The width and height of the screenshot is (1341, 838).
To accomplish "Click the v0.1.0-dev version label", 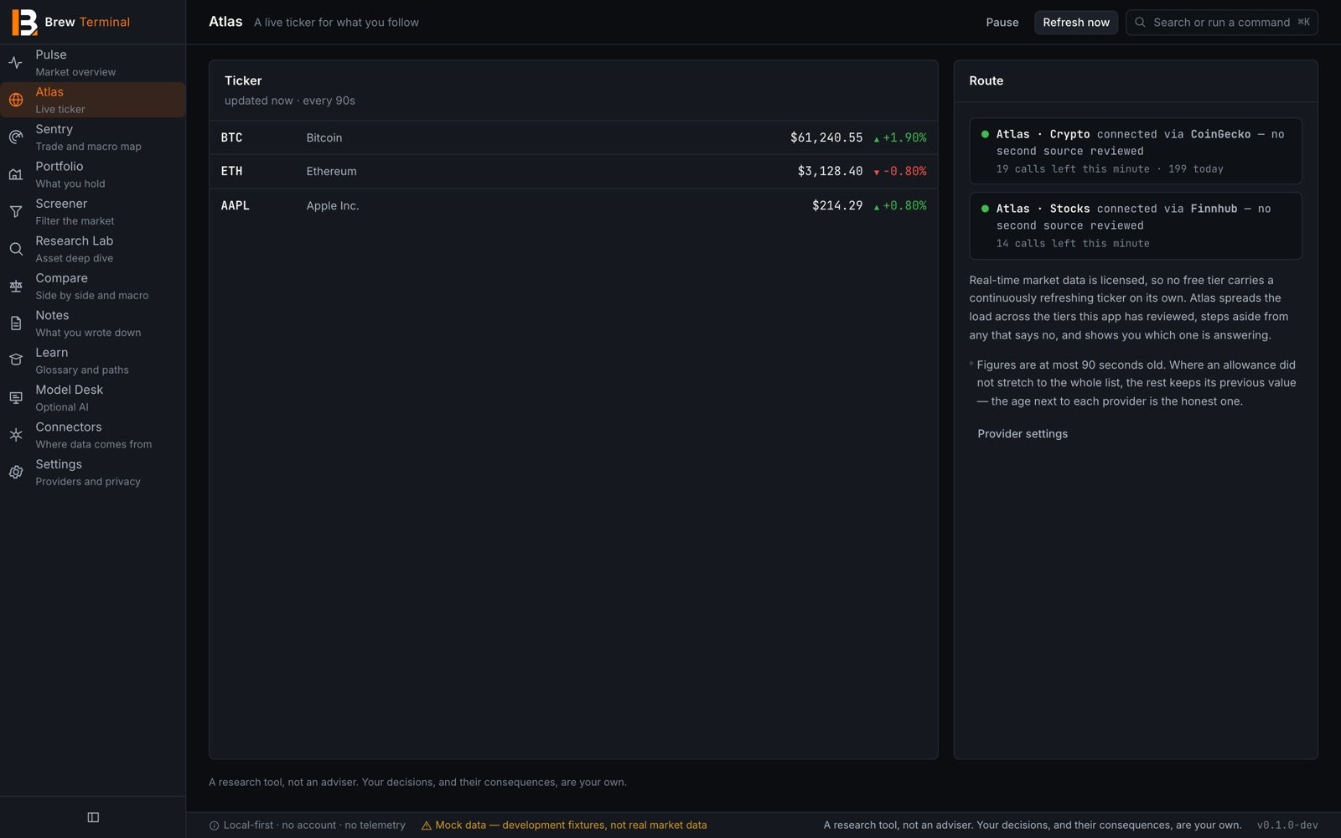I will point(1287,825).
